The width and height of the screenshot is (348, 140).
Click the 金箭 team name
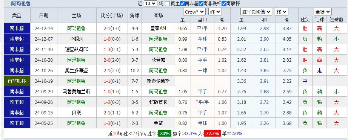(x=158, y=123)
